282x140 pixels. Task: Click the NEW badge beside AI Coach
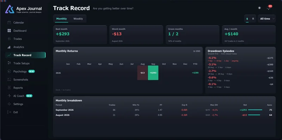pos(29,96)
